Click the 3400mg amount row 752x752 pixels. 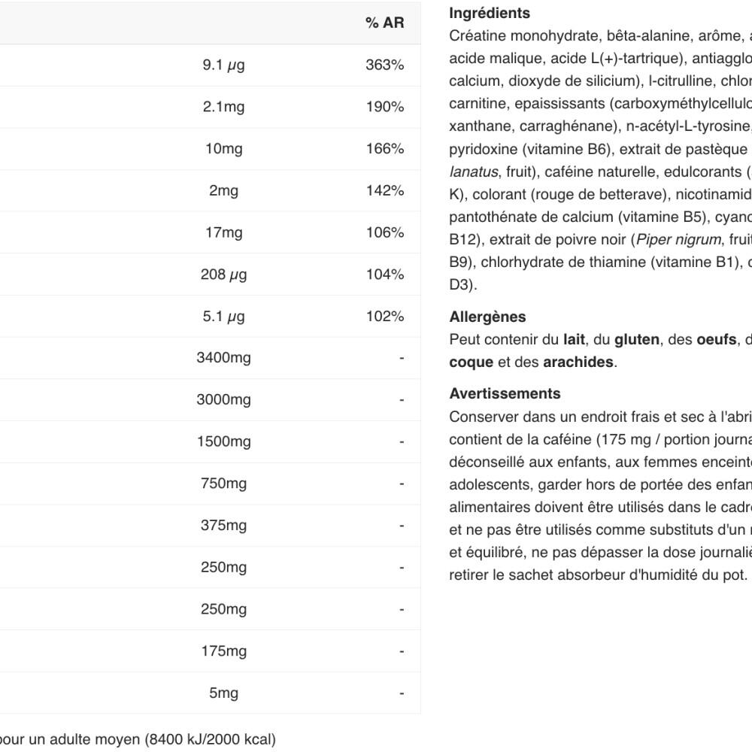[x=223, y=358]
